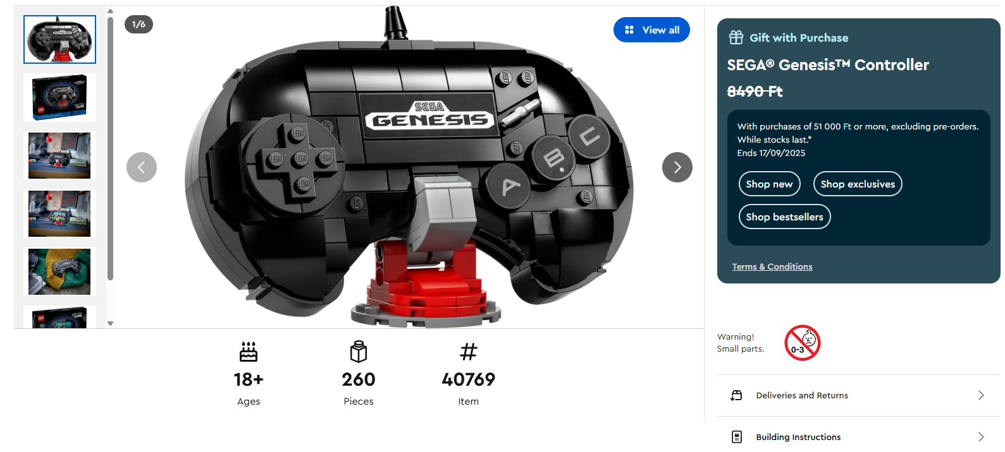Open the Shop new button

click(x=769, y=184)
